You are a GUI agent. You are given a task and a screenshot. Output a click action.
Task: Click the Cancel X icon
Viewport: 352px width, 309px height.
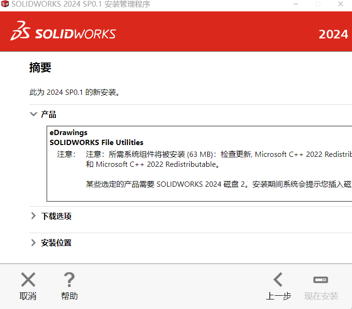click(28, 280)
